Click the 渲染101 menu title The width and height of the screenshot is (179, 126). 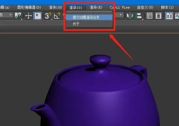pyautogui.click(x=76, y=8)
